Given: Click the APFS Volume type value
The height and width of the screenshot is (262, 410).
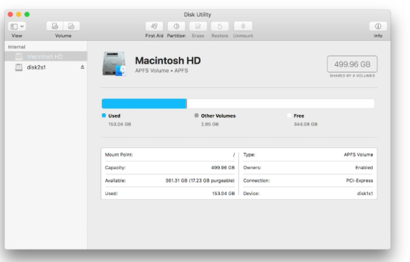Looking at the screenshot, I should click(358, 155).
